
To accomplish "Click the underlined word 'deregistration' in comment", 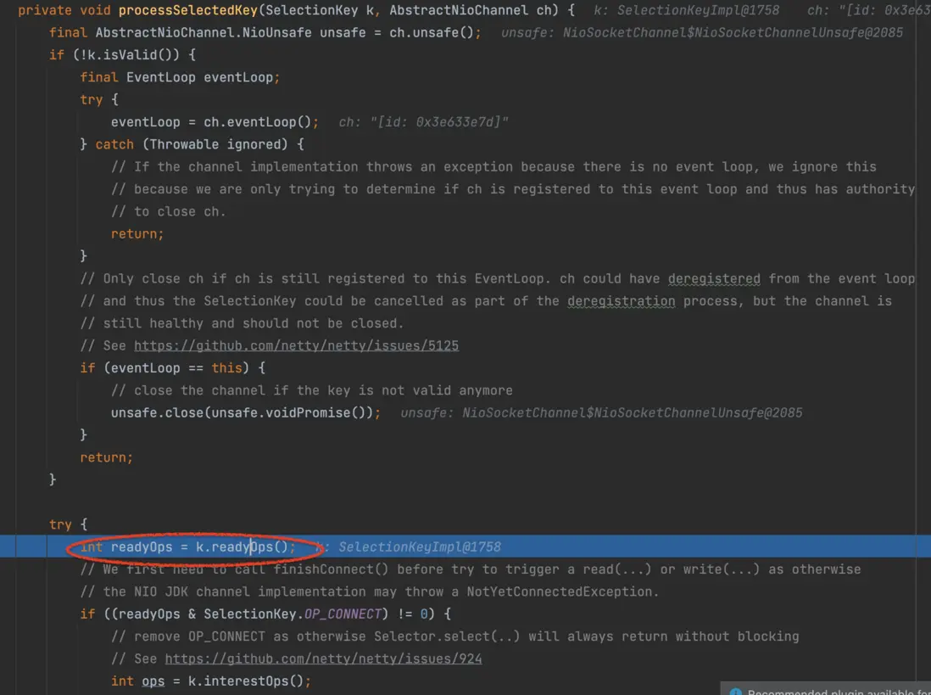I will pos(621,301).
